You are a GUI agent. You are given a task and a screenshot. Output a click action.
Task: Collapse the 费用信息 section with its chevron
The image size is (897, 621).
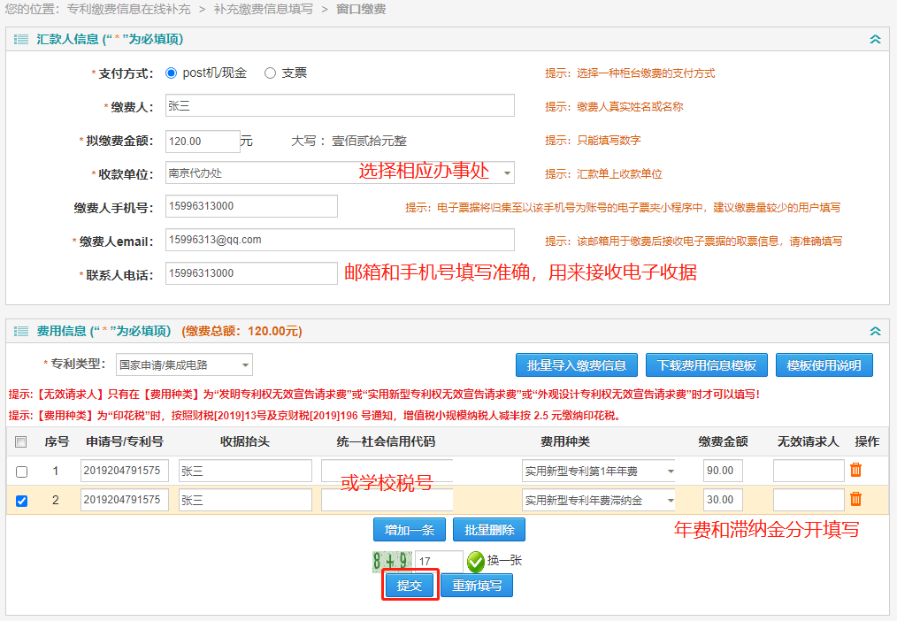(x=875, y=330)
